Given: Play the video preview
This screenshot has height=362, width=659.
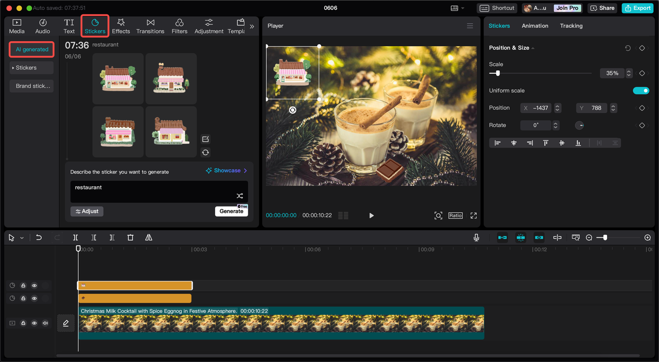Looking at the screenshot, I should (x=371, y=215).
